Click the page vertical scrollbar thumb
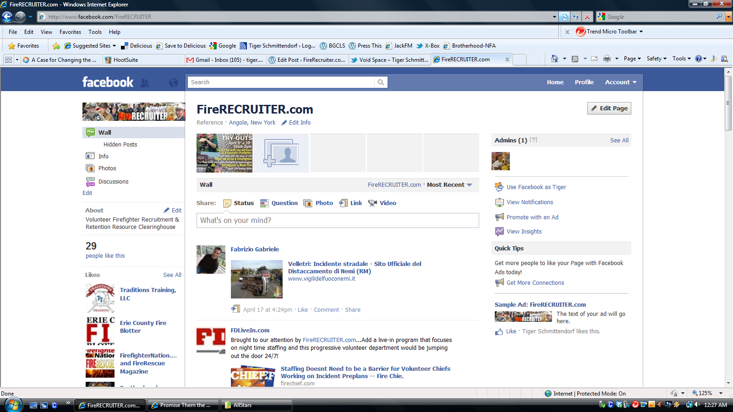Image resolution: width=733 pixels, height=412 pixels. click(728, 103)
